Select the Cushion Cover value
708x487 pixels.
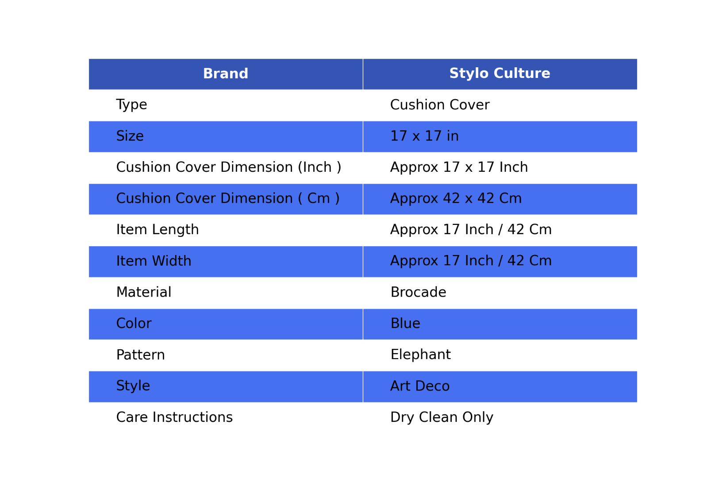[x=440, y=105]
